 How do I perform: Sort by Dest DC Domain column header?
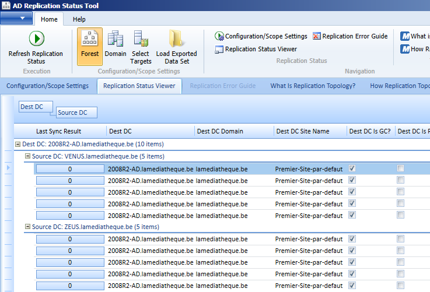[234, 131]
